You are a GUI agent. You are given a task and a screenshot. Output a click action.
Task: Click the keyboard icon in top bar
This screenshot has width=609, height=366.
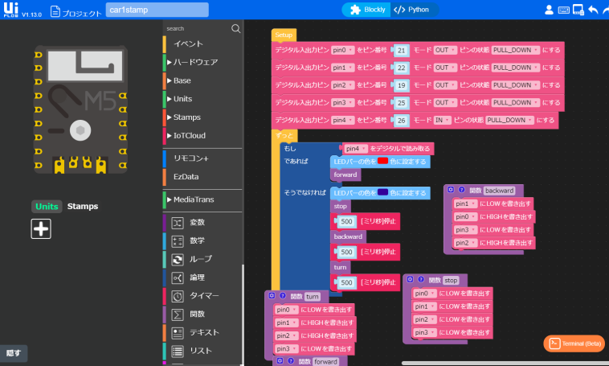564,10
